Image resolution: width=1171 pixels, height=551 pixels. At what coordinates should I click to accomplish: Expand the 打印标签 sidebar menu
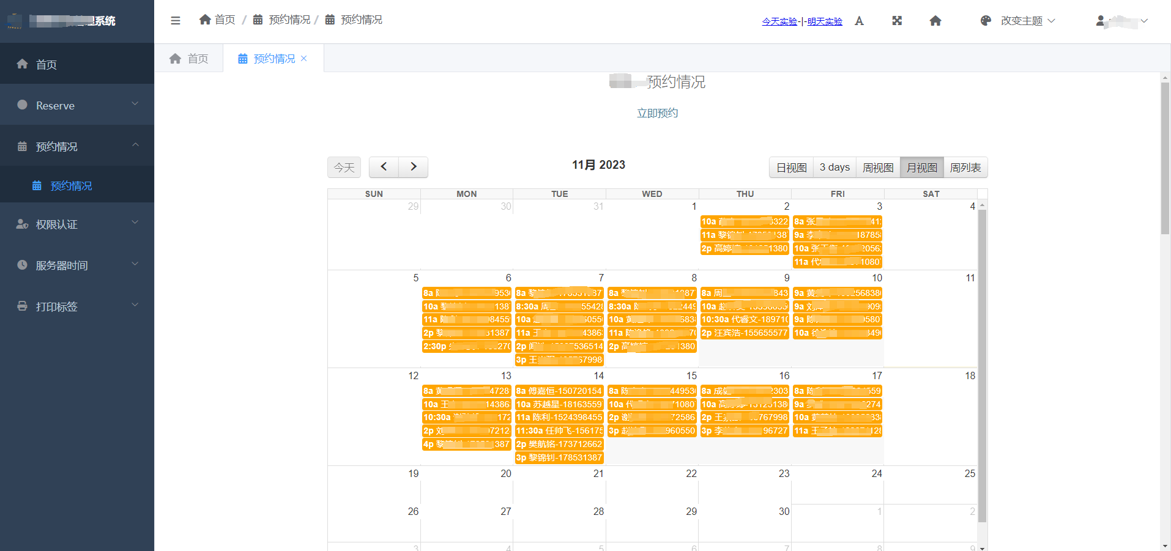(x=135, y=305)
